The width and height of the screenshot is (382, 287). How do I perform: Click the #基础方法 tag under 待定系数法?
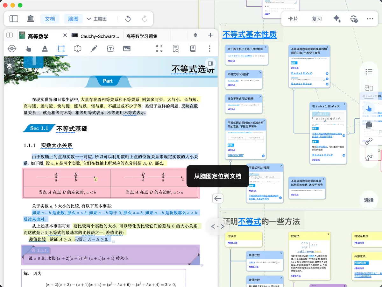point(360,243)
